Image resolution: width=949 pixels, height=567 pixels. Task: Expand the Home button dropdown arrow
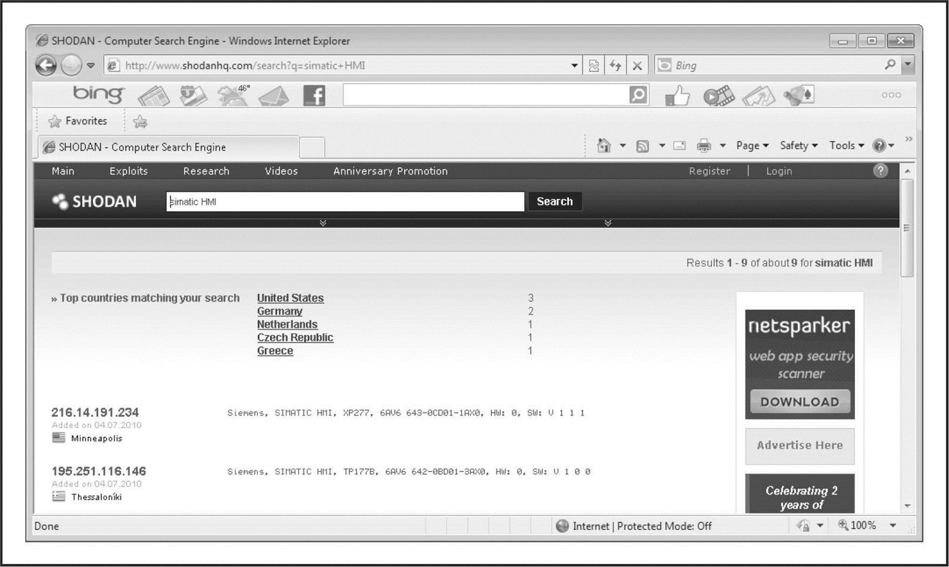(623, 146)
